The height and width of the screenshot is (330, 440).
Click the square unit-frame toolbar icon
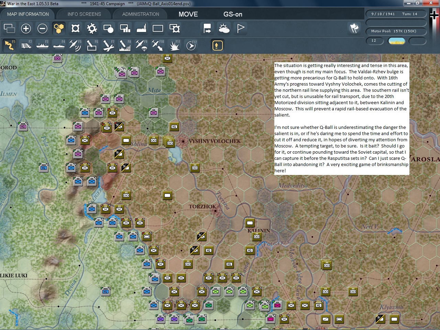(75, 28)
